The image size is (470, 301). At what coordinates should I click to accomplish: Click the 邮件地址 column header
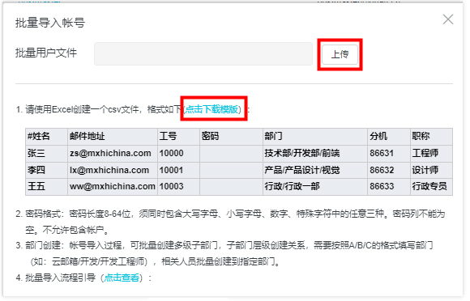(113, 137)
